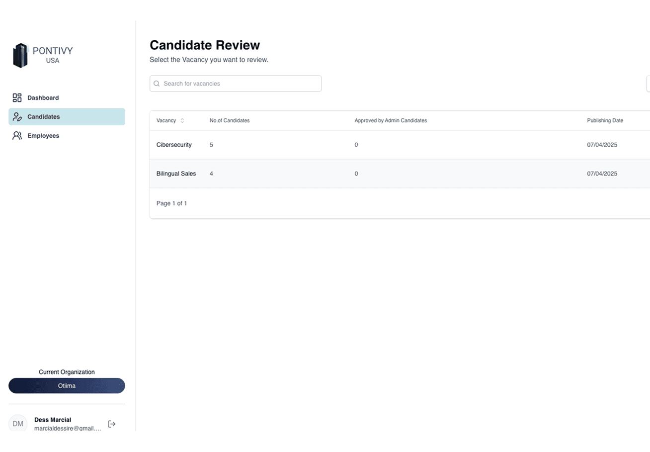Select the Employees menu label

43,136
